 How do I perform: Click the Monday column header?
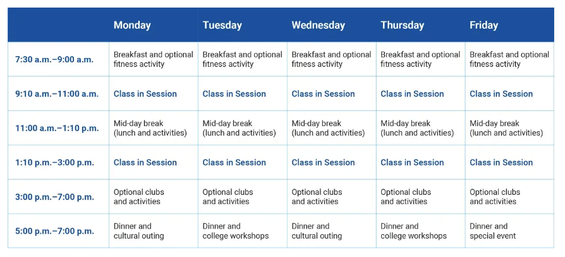132,25
